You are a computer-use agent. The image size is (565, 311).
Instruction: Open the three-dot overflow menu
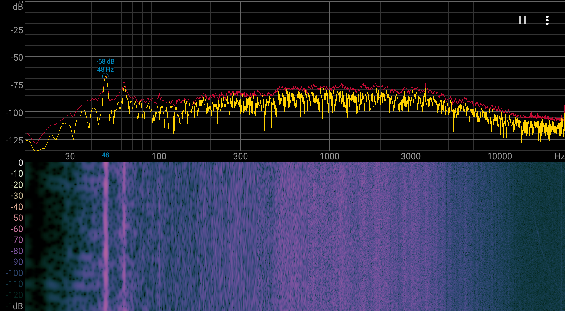pos(547,20)
